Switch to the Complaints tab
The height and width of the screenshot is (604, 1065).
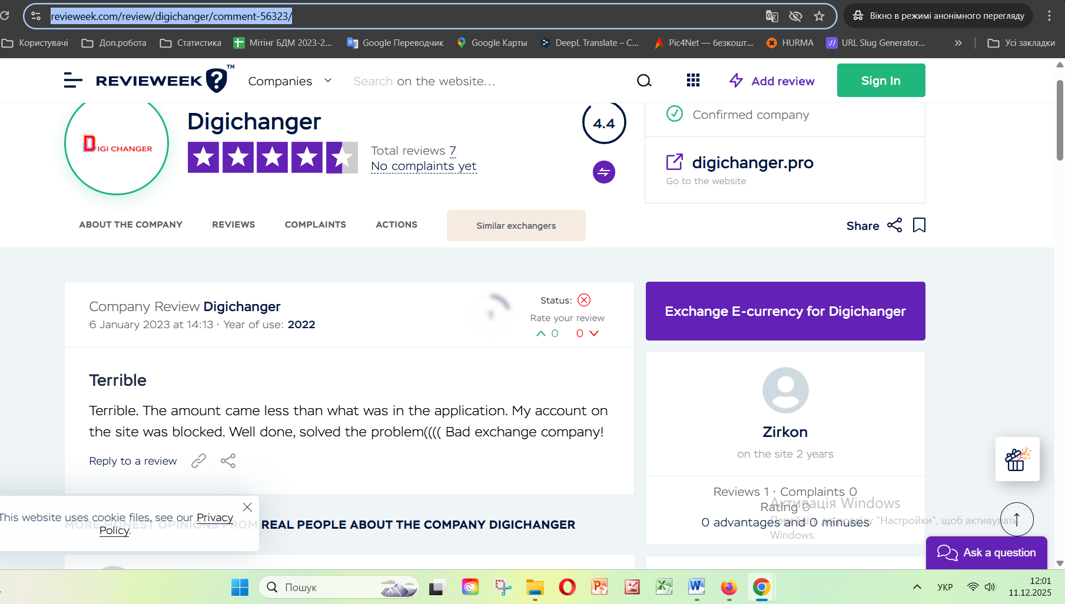pyautogui.click(x=316, y=225)
